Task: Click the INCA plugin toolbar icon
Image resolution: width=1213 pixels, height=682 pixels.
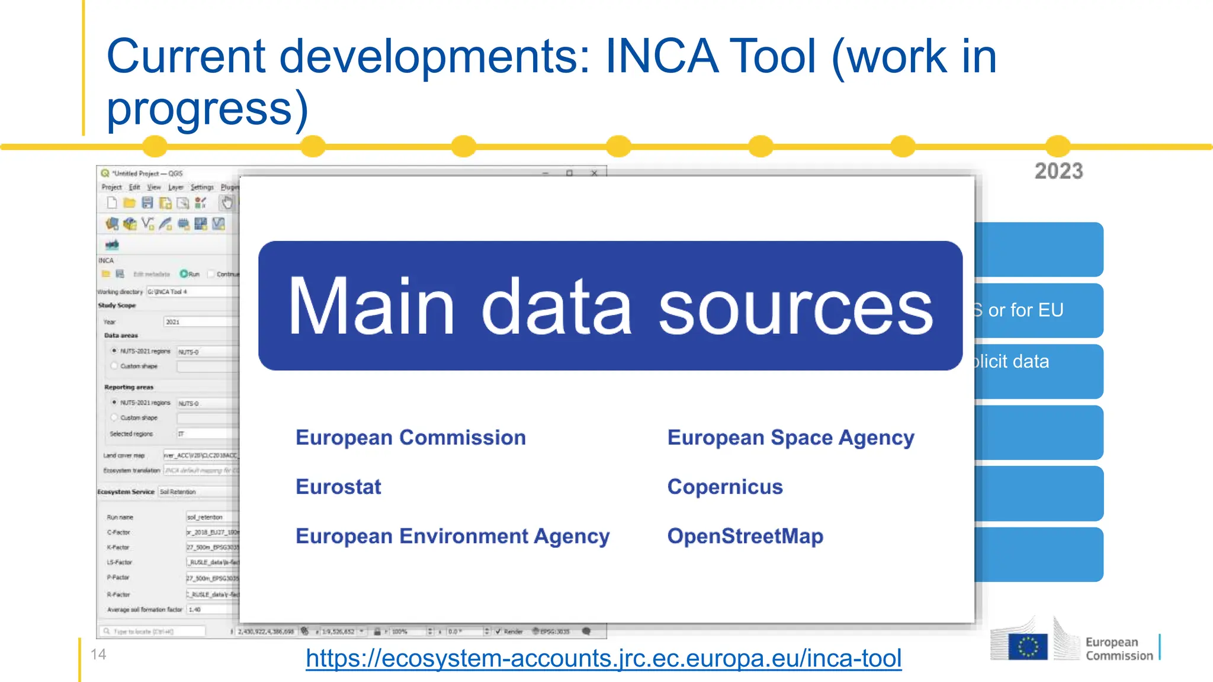Action: (112, 245)
